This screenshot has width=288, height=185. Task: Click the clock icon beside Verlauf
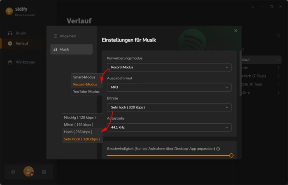(10, 43)
